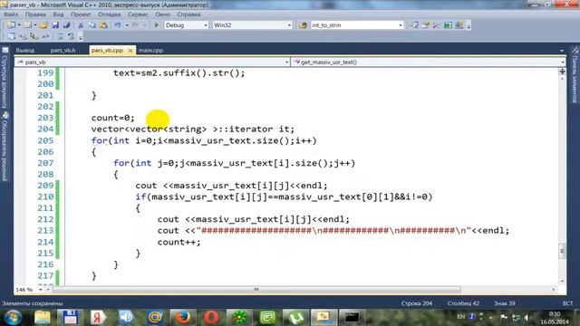Open the int_to_strin search combo box
This screenshot has width=580, height=326.
tap(357, 25)
